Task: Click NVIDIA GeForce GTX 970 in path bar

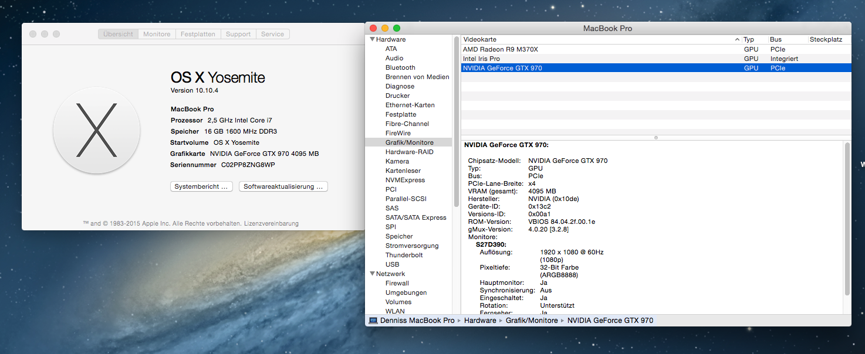Action: 610,321
